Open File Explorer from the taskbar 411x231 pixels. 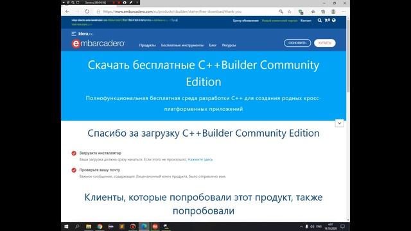click(x=89, y=227)
